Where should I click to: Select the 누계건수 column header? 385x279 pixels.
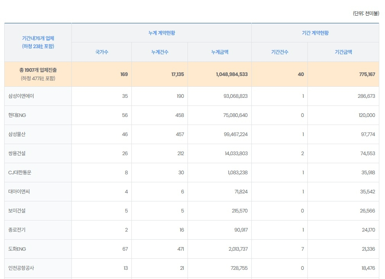160,52
